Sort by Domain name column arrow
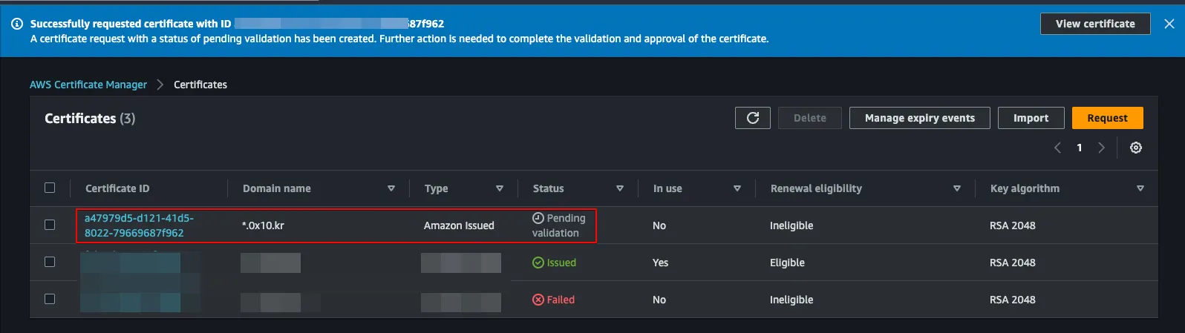This screenshot has height=333, width=1185. point(391,188)
